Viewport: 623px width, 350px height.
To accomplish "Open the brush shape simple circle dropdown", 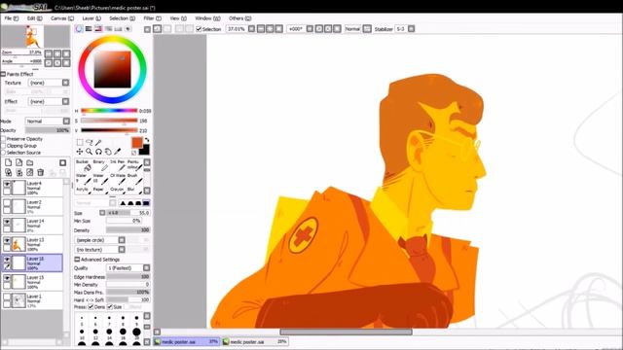I will tap(122, 240).
